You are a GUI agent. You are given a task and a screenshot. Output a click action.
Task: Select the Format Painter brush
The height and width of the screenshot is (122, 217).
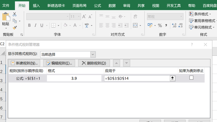(15, 27)
